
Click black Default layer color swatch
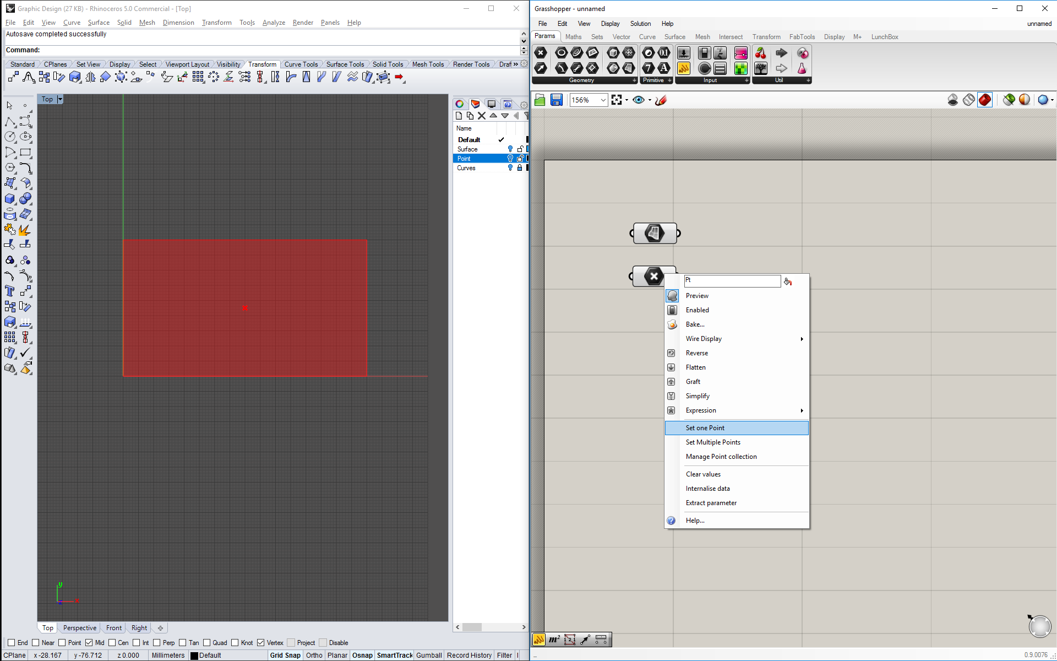[194, 655]
